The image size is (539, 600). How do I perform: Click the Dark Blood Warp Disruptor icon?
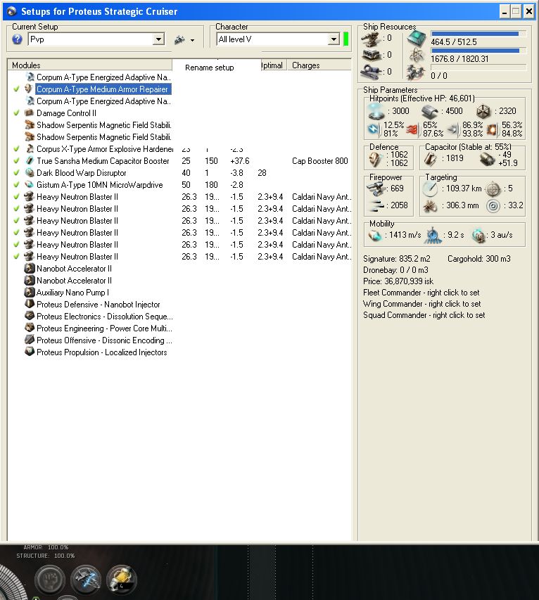(29, 172)
